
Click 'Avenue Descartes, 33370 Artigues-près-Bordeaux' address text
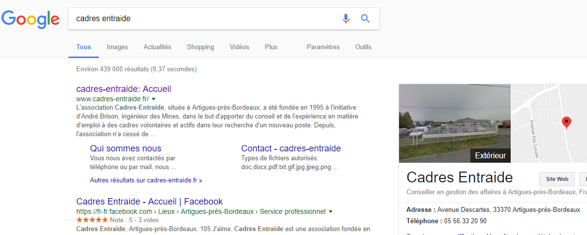pos(509,209)
